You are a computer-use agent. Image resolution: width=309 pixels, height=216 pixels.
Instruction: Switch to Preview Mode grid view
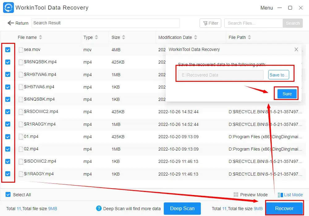[x=251, y=195]
